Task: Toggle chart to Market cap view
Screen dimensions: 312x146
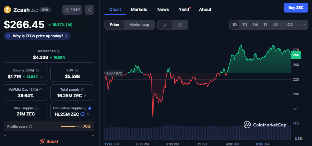Action: (139, 25)
